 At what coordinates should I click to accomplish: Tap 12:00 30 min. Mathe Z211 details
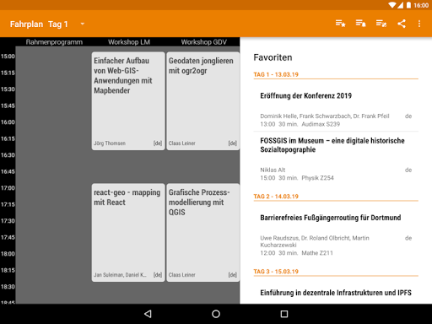(296, 253)
